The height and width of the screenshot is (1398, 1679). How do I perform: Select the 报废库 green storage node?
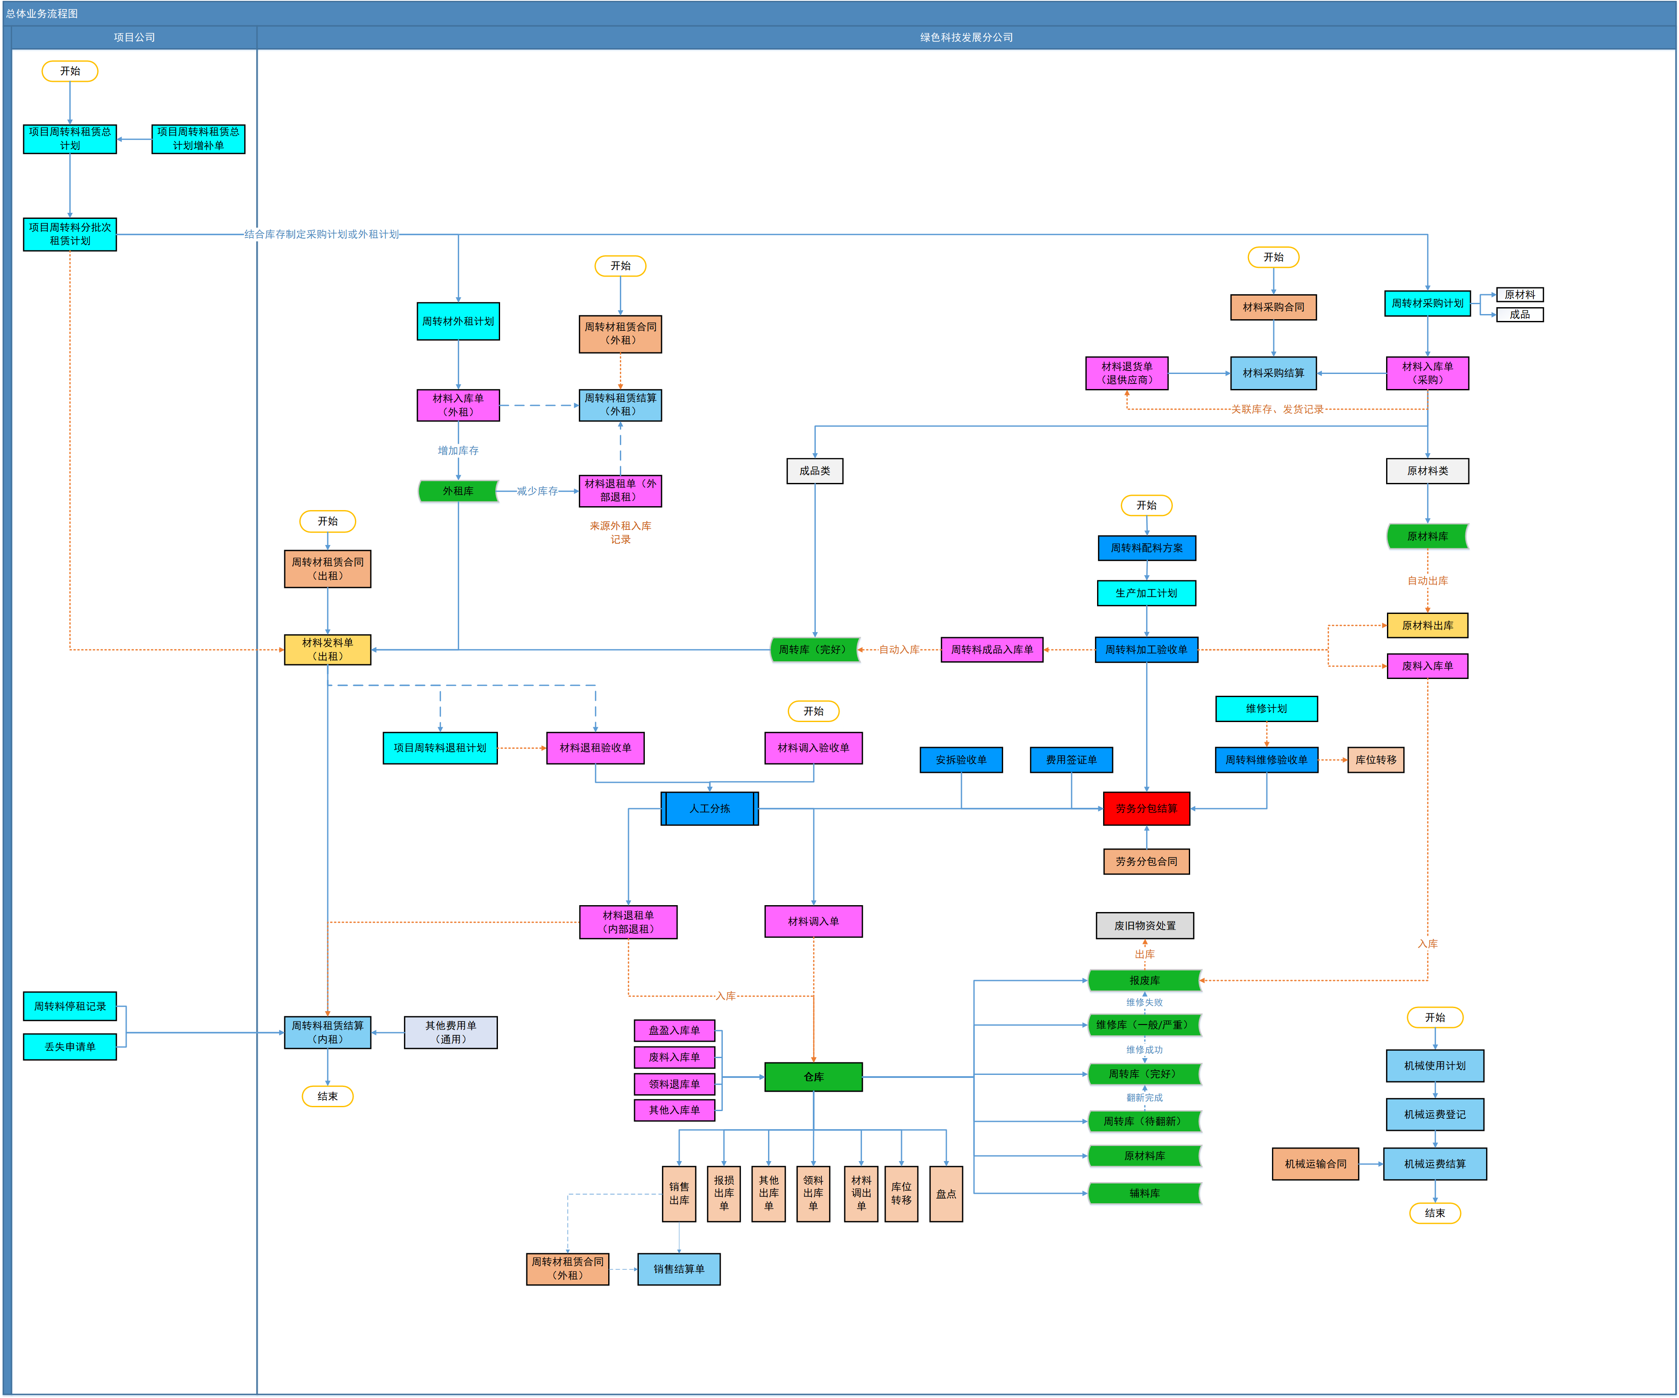point(1144,980)
